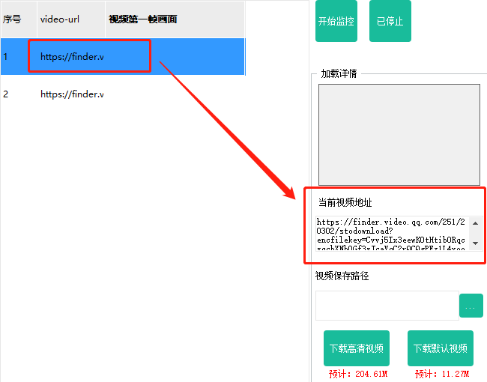487x382 pixels.
Task: Click the 预计: 204.61M size label
Action: [357, 374]
